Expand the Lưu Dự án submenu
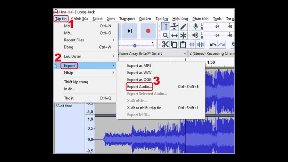 point(86,57)
